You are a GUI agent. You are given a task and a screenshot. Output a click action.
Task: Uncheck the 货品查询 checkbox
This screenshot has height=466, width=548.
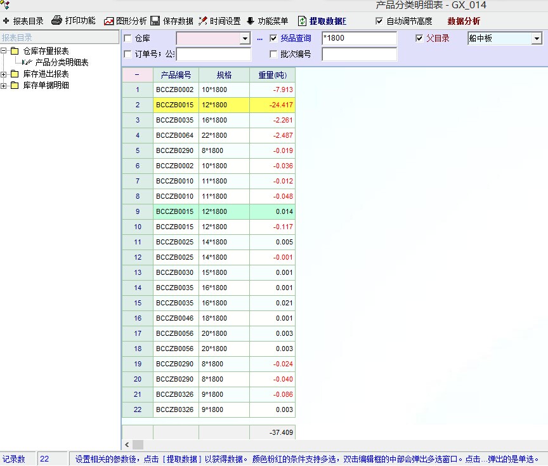(x=274, y=38)
